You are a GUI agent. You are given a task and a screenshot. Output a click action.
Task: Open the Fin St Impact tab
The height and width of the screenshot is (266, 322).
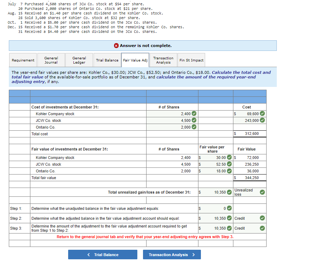[x=191, y=60]
